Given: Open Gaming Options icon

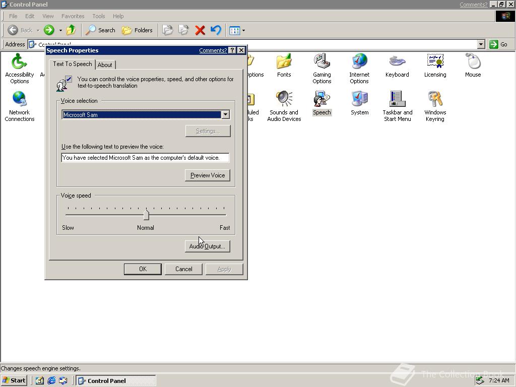Looking at the screenshot, I should pos(321,69).
